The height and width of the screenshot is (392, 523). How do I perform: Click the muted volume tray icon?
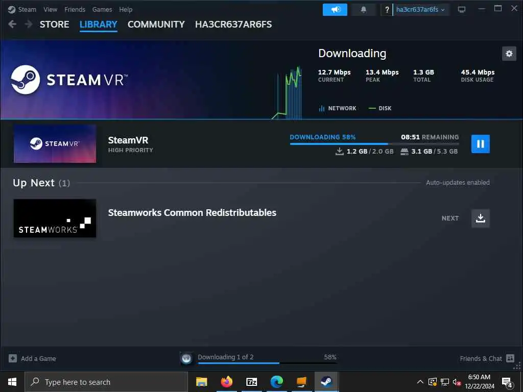(x=457, y=382)
